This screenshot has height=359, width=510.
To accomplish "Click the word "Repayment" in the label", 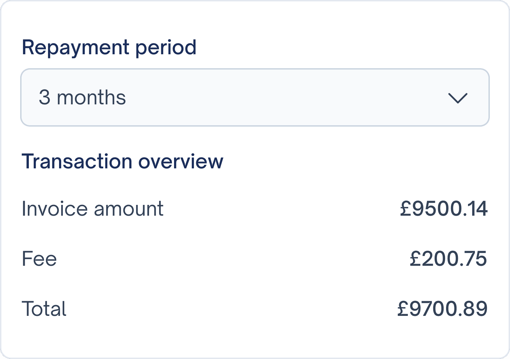I will click(x=76, y=47).
